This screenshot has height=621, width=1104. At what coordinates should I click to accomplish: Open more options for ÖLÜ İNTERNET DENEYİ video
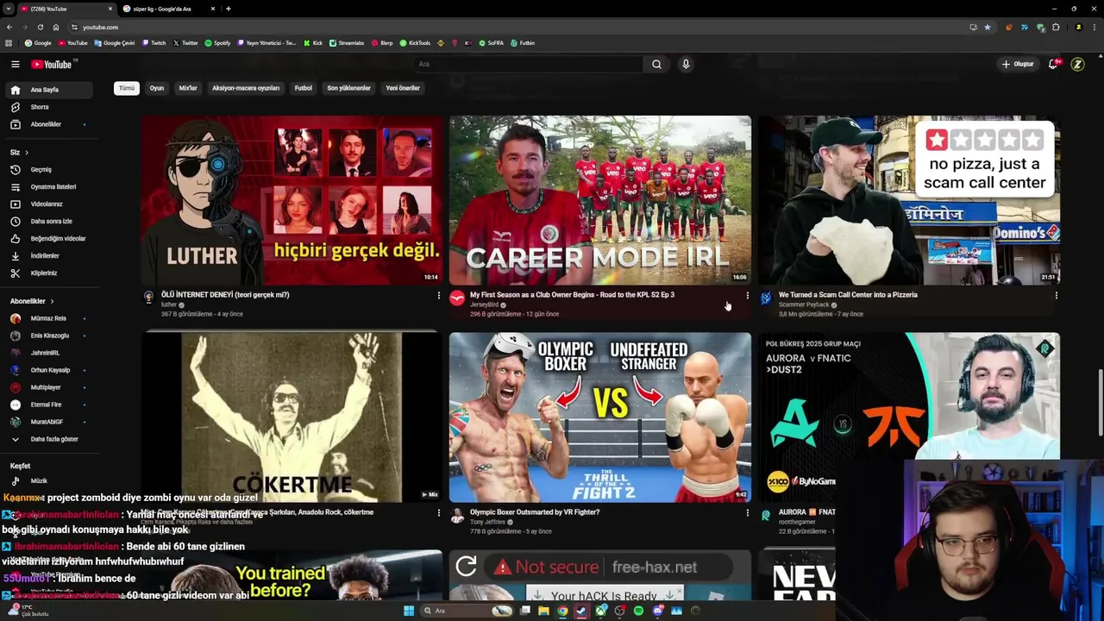pyautogui.click(x=438, y=296)
